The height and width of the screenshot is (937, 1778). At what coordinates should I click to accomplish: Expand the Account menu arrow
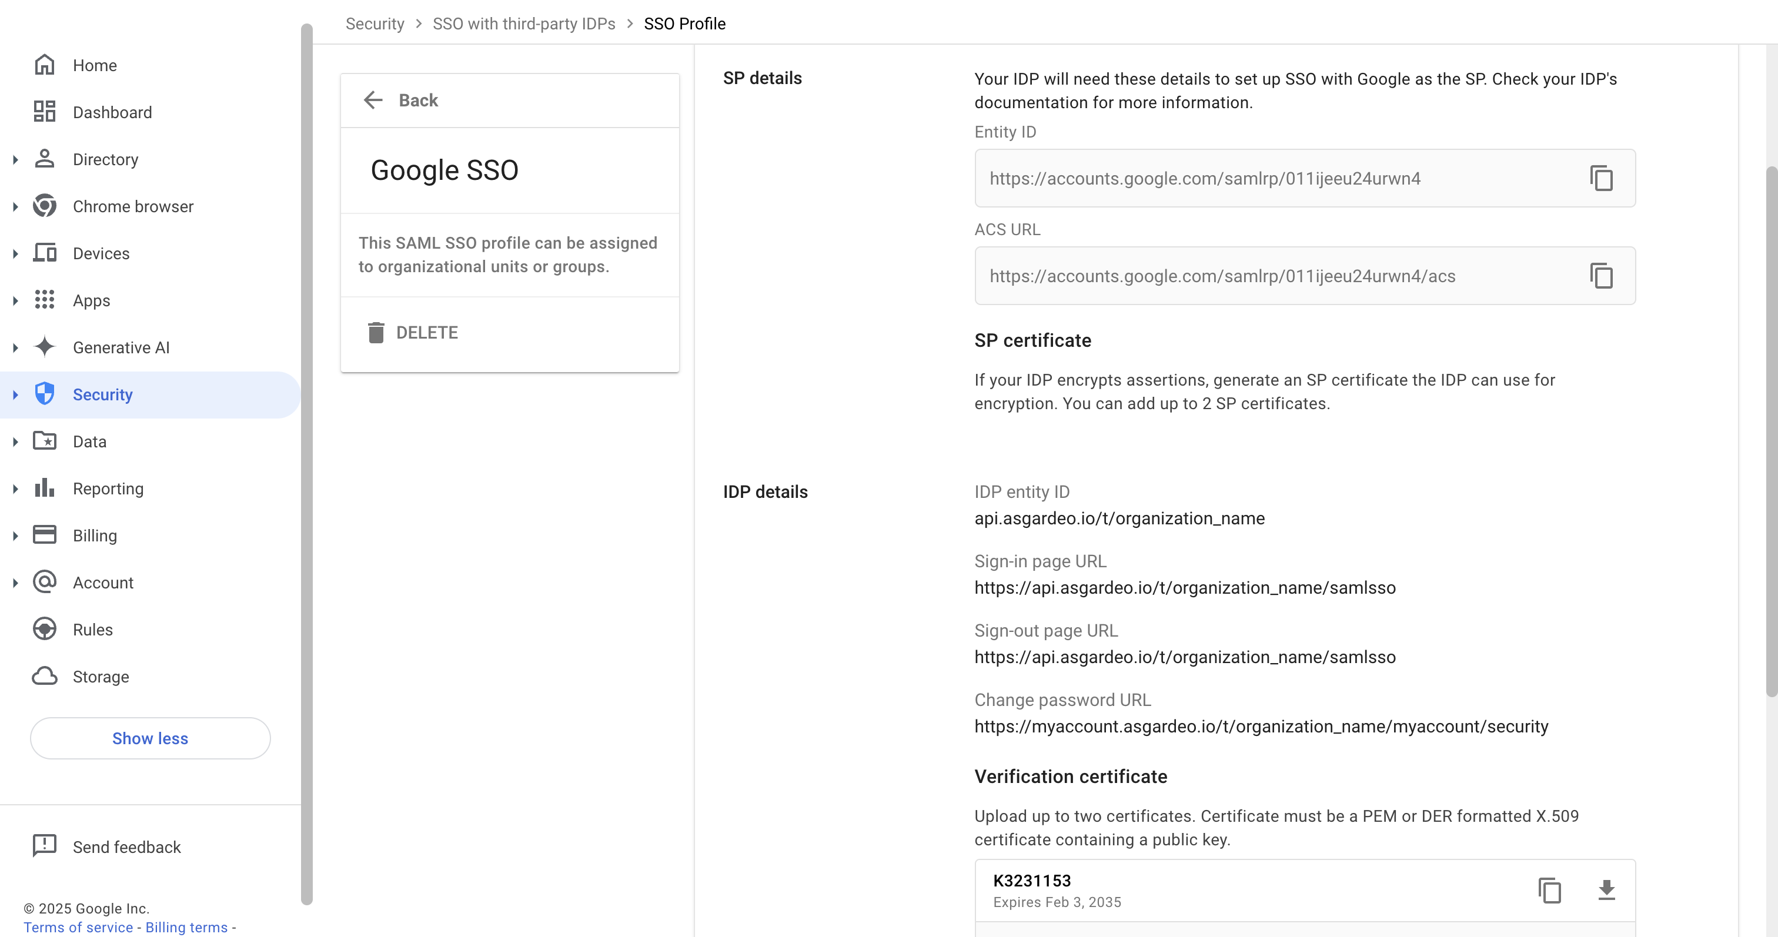coord(15,583)
